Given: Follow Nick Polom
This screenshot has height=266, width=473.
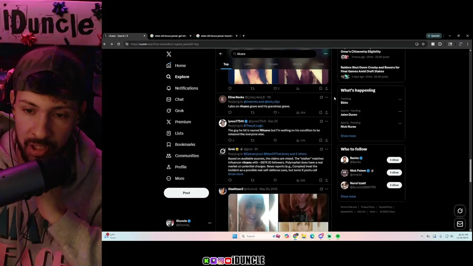Looking at the screenshot, I should coord(394,173).
